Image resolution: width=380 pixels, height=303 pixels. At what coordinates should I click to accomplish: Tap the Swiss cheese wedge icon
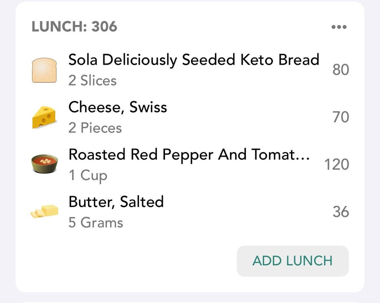click(44, 117)
